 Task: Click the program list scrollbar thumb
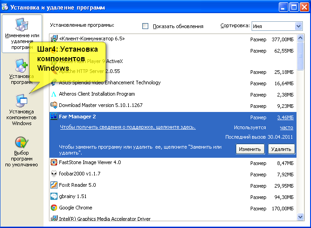301,56
